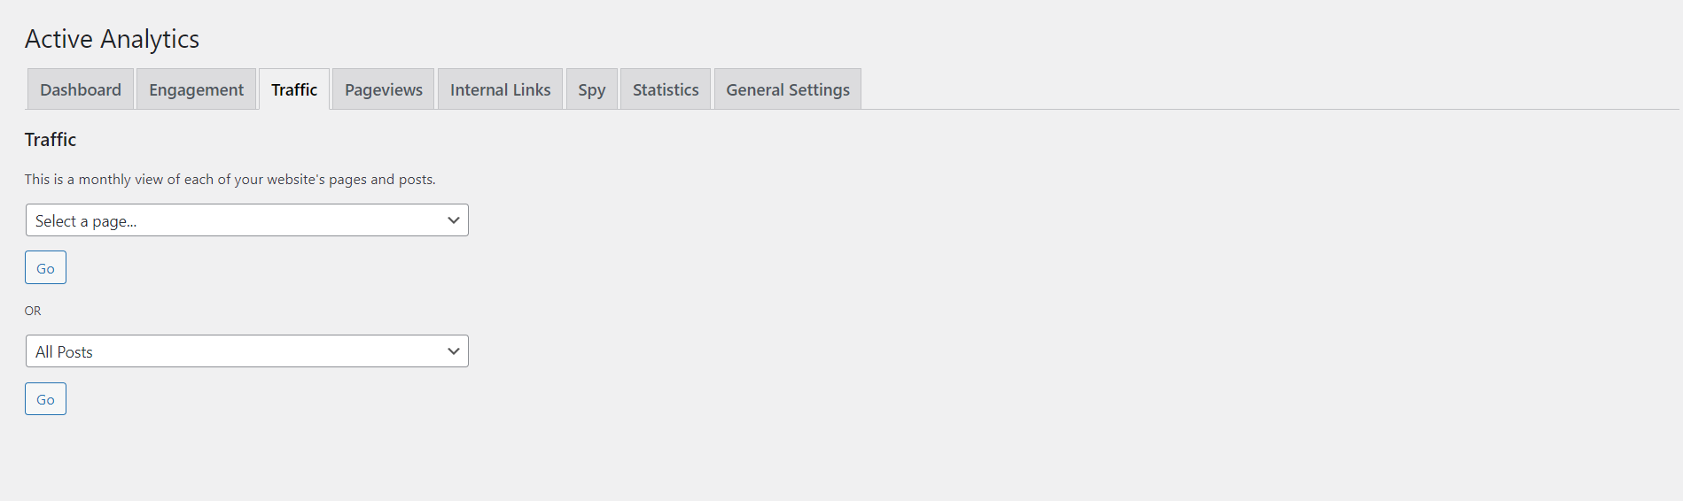View the Statistics tab
Viewport: 1683px width, 501px height.
click(666, 89)
